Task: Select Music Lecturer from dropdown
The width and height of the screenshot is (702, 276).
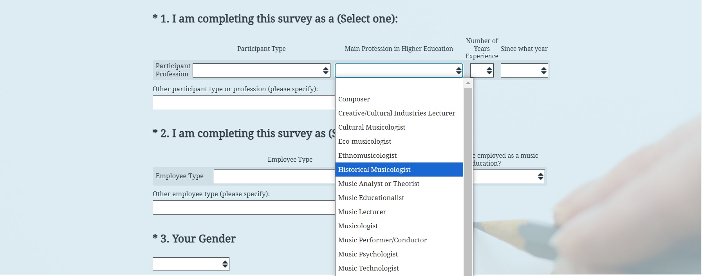Action: coord(362,212)
